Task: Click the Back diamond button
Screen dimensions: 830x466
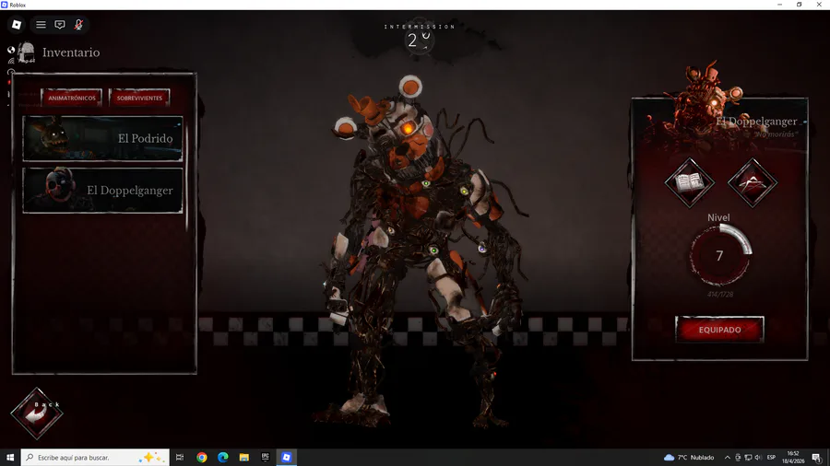Action: point(37,414)
